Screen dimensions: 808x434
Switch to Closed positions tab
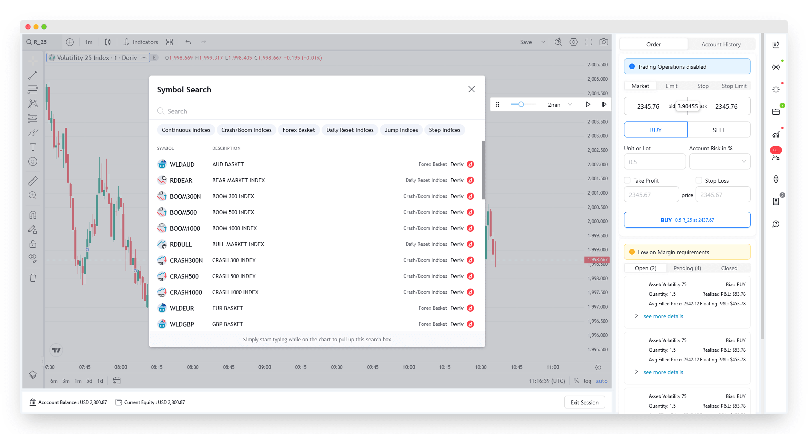point(729,268)
